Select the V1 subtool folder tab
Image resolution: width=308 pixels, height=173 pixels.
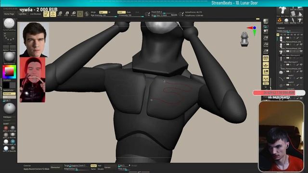coord(278,35)
